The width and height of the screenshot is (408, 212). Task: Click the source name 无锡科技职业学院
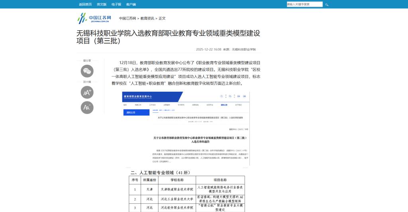(244, 50)
